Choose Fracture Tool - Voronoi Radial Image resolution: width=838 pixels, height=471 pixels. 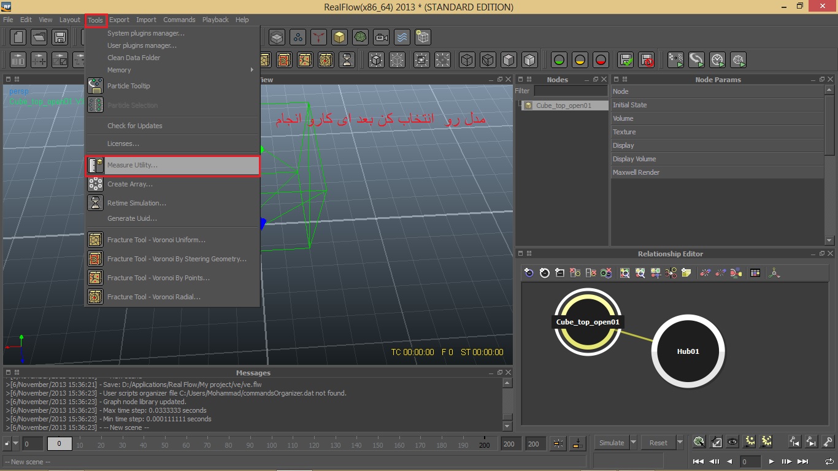172,297
